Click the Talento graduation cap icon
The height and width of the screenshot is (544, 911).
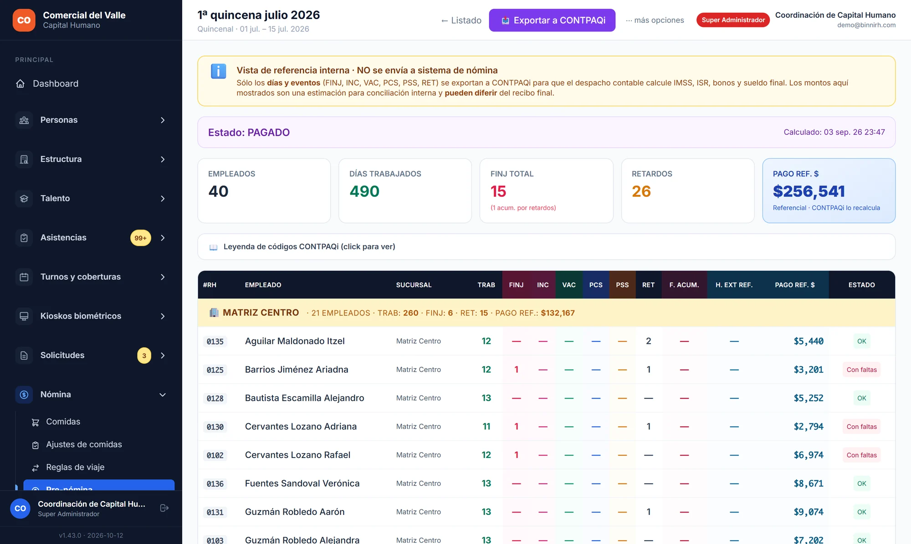tap(24, 198)
